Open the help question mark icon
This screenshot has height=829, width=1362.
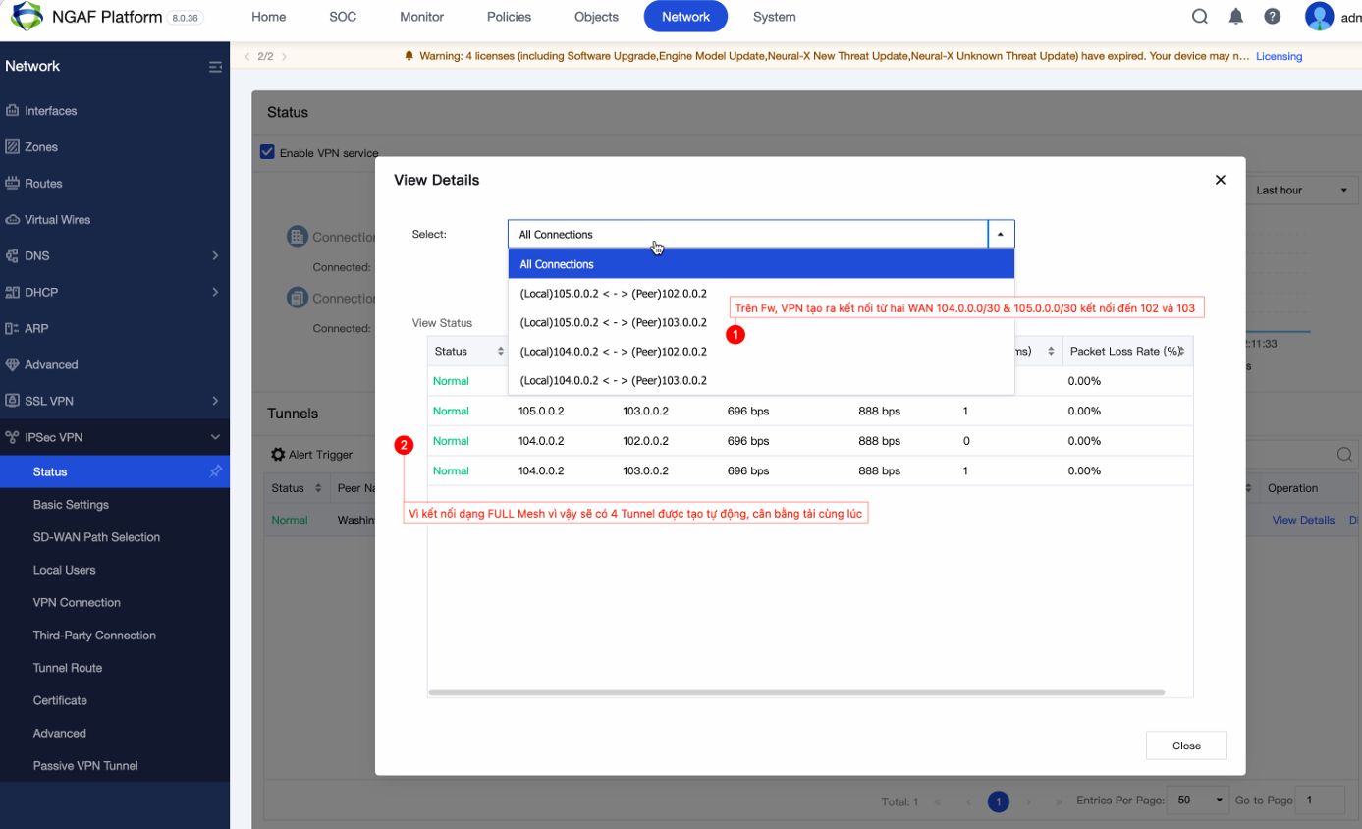pyautogui.click(x=1273, y=16)
